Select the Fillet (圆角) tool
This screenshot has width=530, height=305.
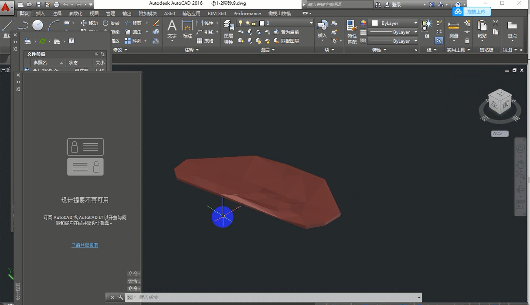[133, 32]
